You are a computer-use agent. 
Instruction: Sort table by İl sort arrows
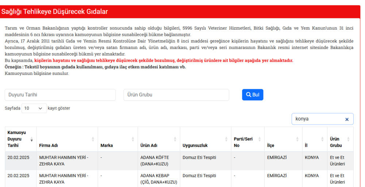(x=322, y=139)
